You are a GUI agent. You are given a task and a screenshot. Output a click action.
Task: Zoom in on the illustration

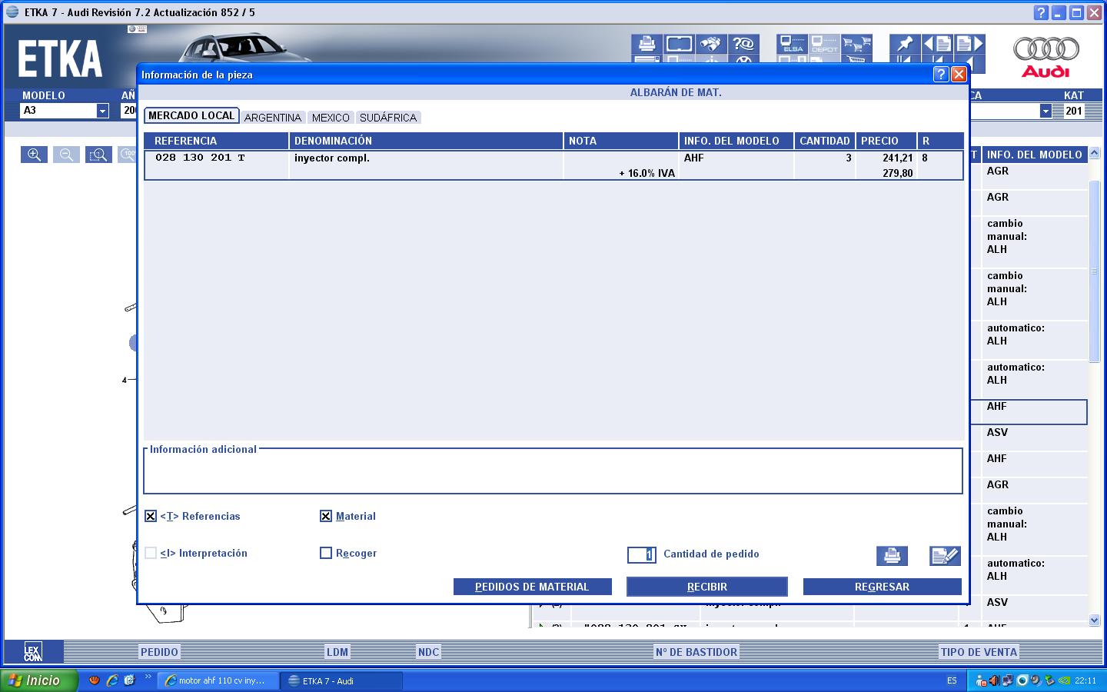[x=34, y=155]
